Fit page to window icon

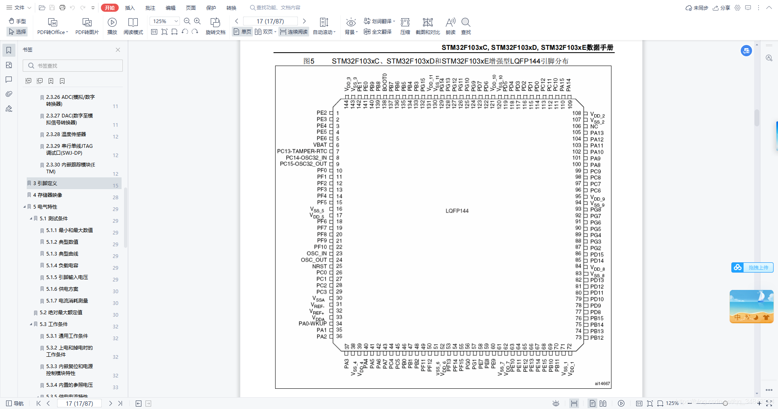point(164,32)
